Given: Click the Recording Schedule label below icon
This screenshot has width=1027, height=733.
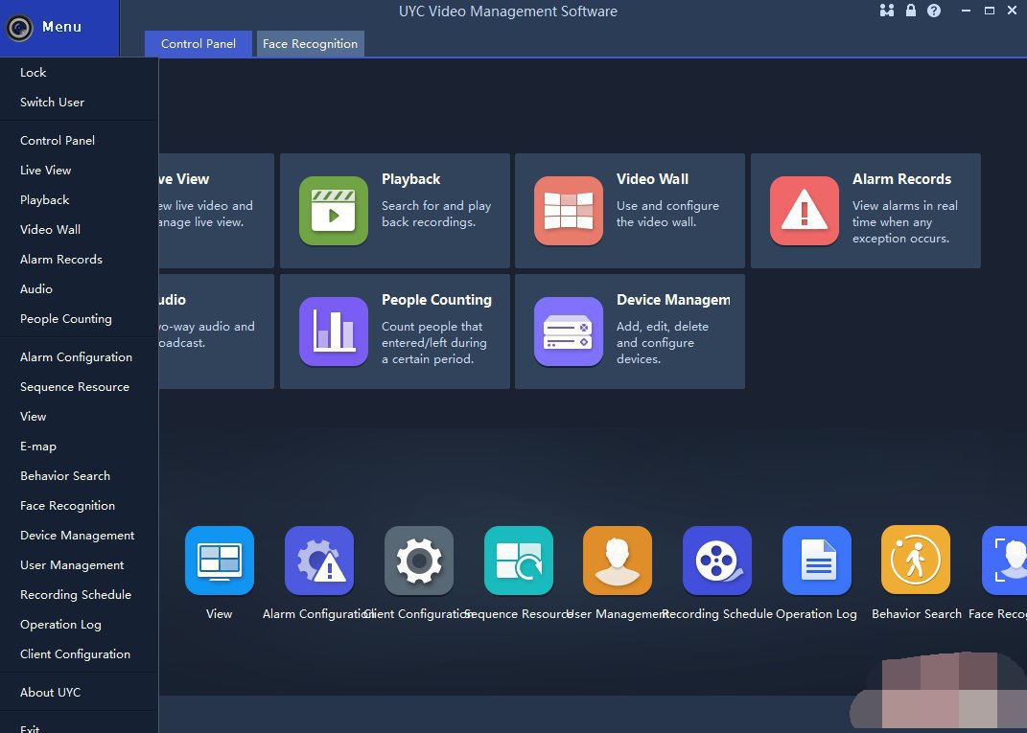Looking at the screenshot, I should tap(717, 614).
